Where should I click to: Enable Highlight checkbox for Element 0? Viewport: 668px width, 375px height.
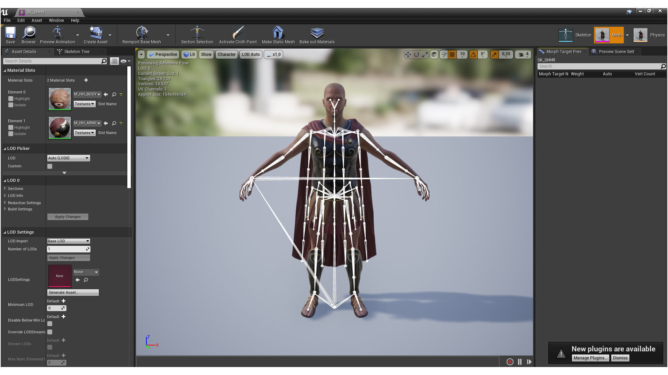[11, 99]
